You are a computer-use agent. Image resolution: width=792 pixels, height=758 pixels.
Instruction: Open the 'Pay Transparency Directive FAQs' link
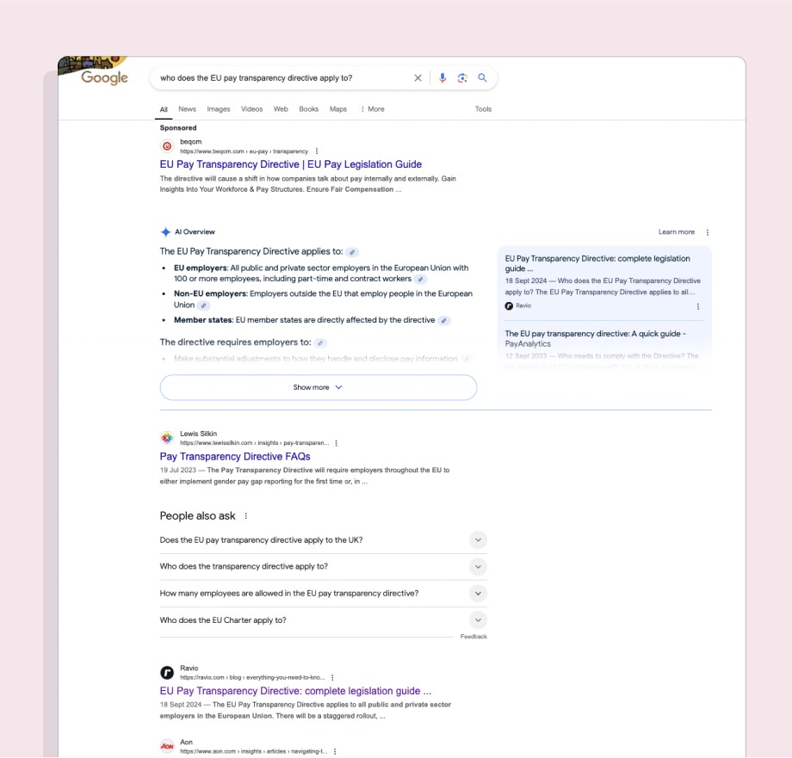234,456
